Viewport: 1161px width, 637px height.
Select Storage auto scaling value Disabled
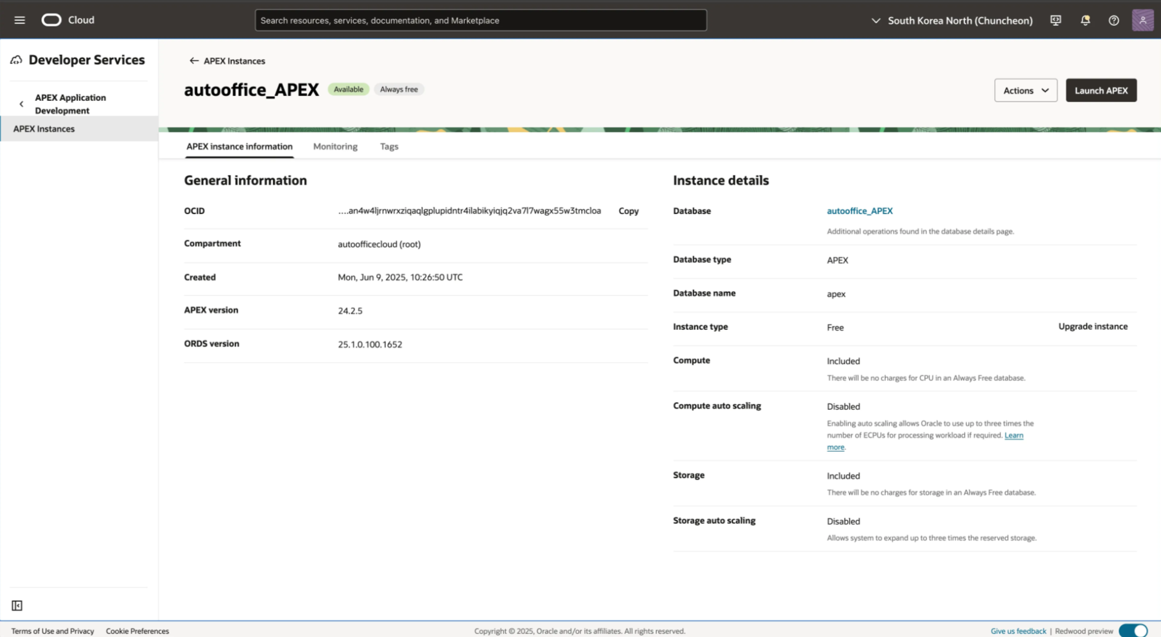843,521
